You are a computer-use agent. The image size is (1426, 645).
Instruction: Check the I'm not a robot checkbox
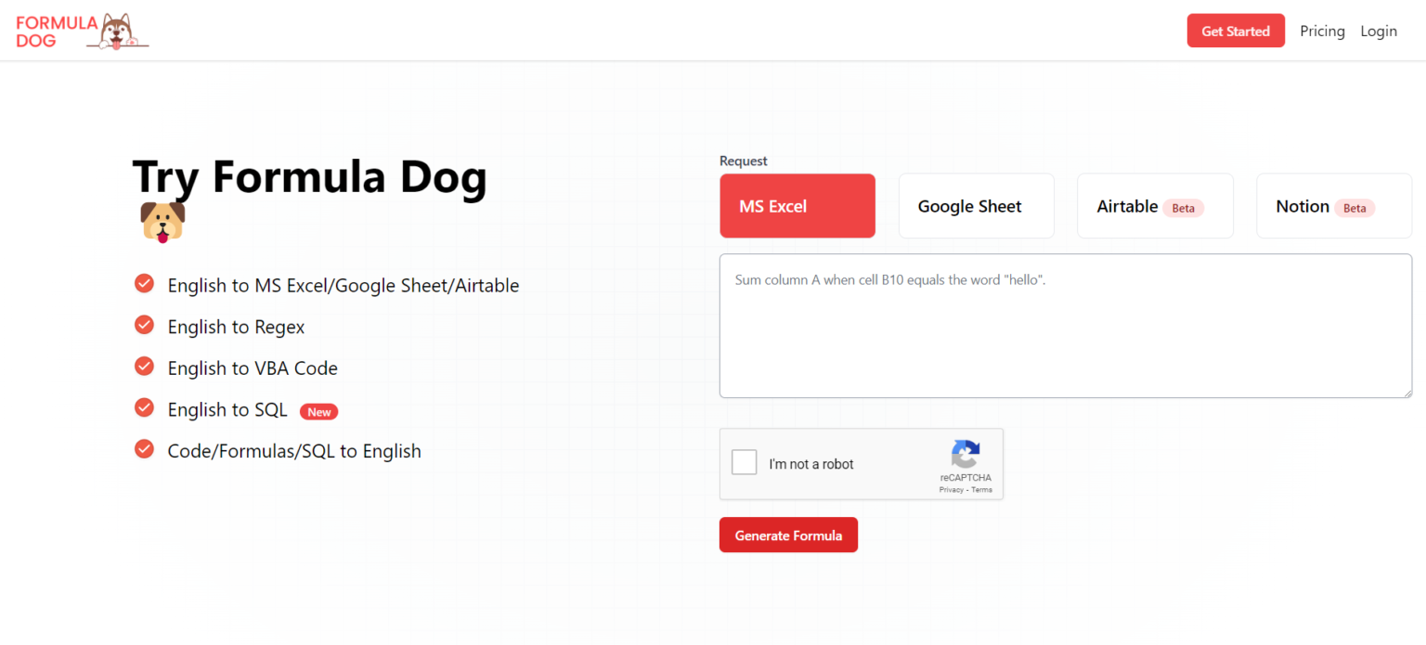click(x=745, y=462)
